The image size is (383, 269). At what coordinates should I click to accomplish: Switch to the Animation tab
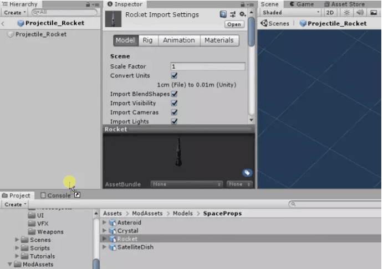click(179, 40)
